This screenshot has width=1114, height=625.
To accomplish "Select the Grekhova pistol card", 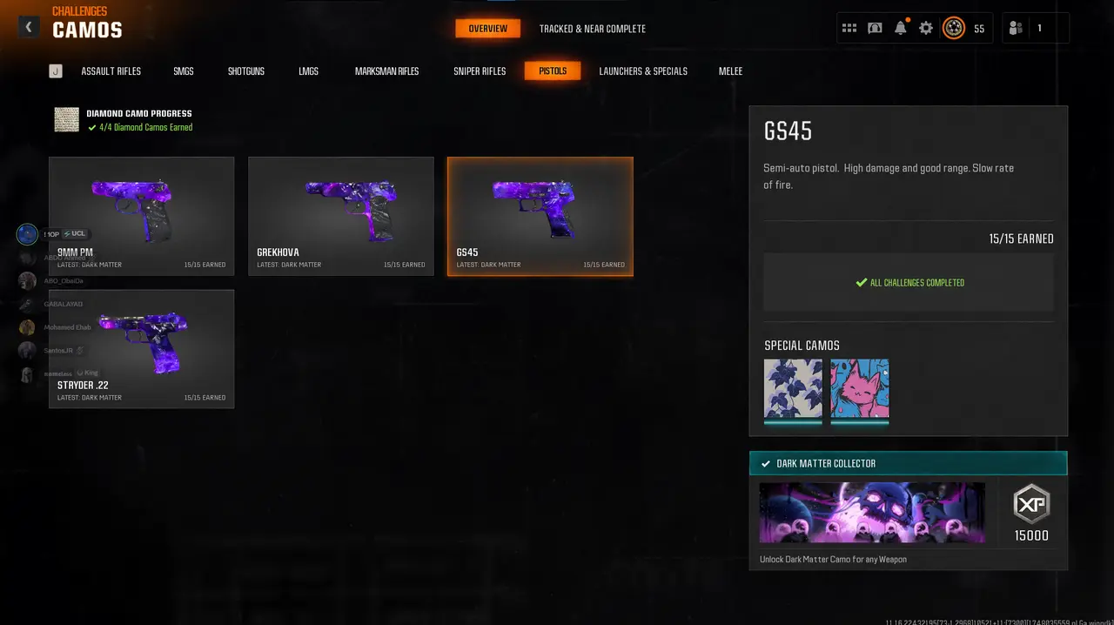I will tap(341, 216).
